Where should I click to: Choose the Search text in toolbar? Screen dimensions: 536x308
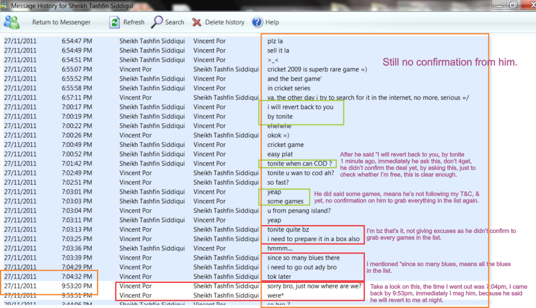tap(174, 23)
